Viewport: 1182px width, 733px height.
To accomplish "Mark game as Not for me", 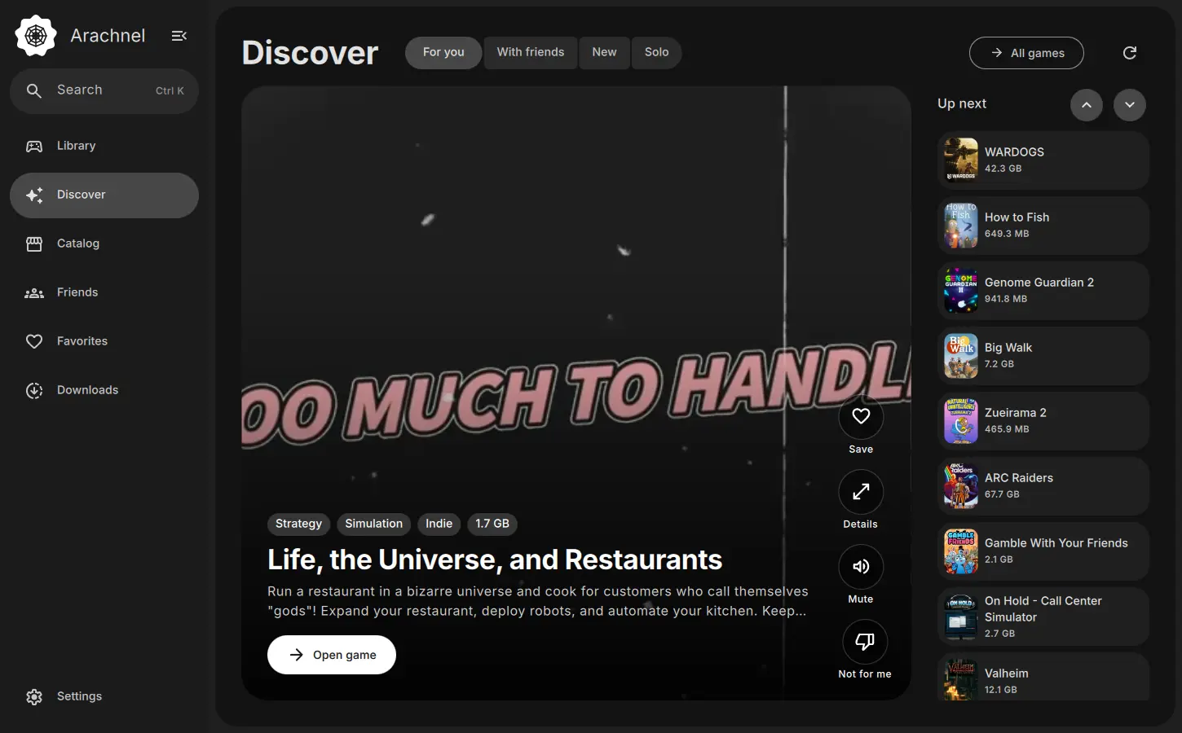I will click(x=865, y=642).
